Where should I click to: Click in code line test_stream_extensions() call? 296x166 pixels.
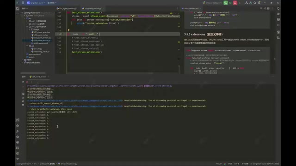coord(86,52)
